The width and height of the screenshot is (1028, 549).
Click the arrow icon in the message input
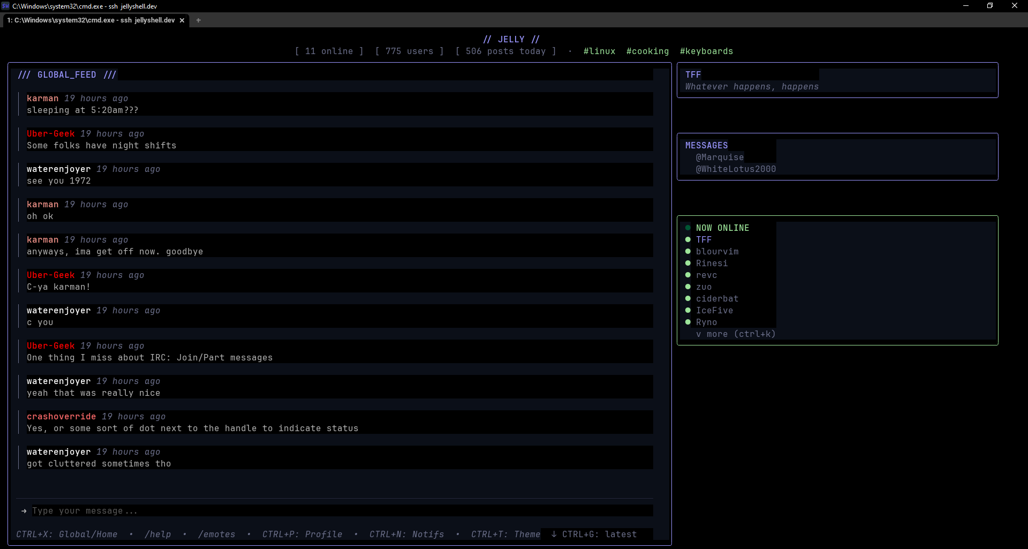pos(23,511)
